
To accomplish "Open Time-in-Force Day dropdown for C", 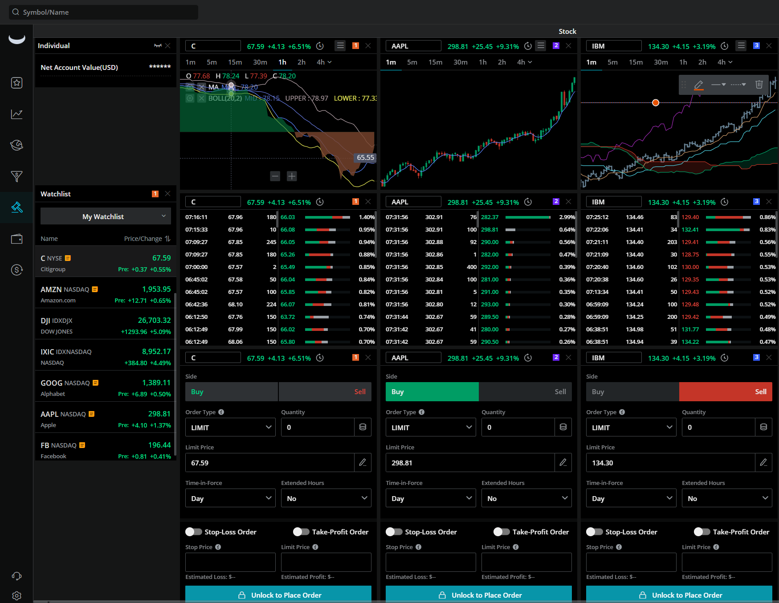I will pos(230,498).
